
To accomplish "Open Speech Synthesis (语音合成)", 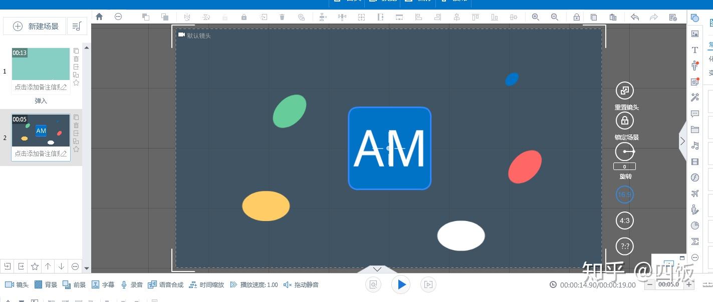I will tap(166, 284).
